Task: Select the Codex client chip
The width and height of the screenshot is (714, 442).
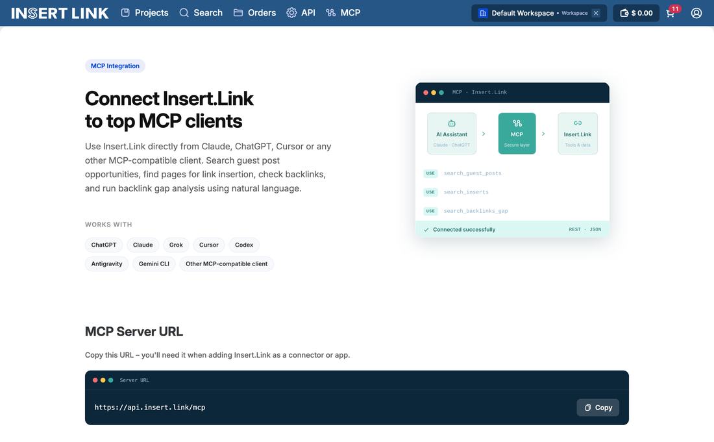Action: (244, 245)
